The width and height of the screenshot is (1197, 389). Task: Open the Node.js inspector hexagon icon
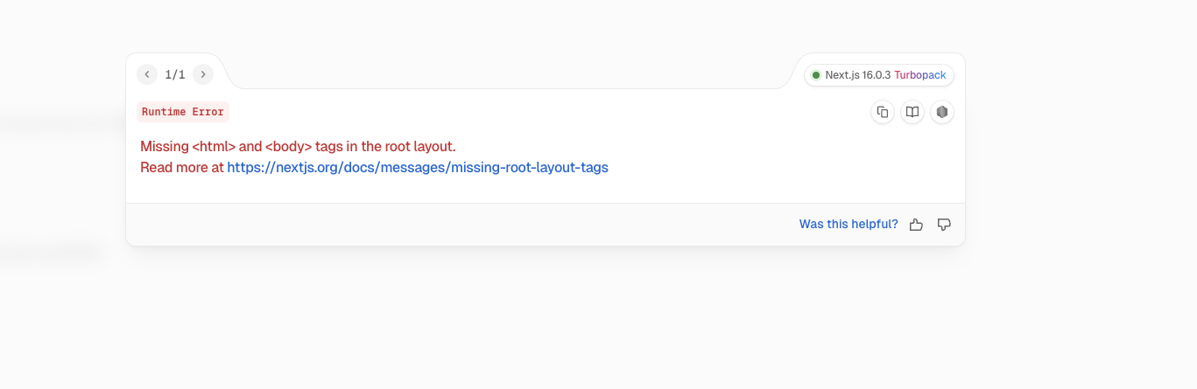942,112
